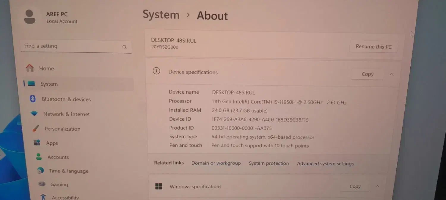Collapse the Windows specifications chevron
This screenshot has height=200, width=446.
377,186
